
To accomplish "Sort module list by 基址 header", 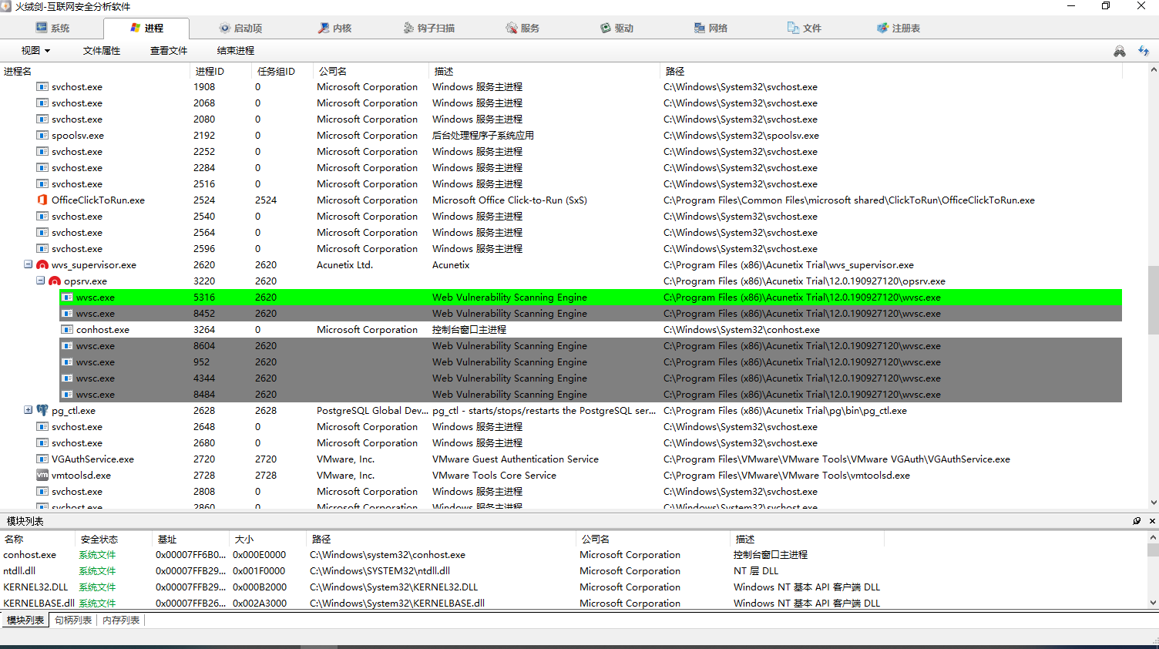I will (190, 540).
